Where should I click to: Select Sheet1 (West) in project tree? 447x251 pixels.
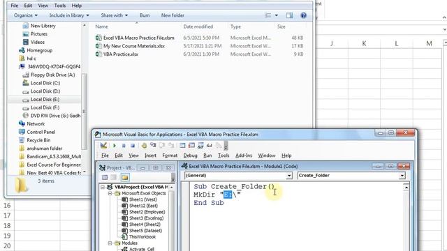tap(142, 199)
